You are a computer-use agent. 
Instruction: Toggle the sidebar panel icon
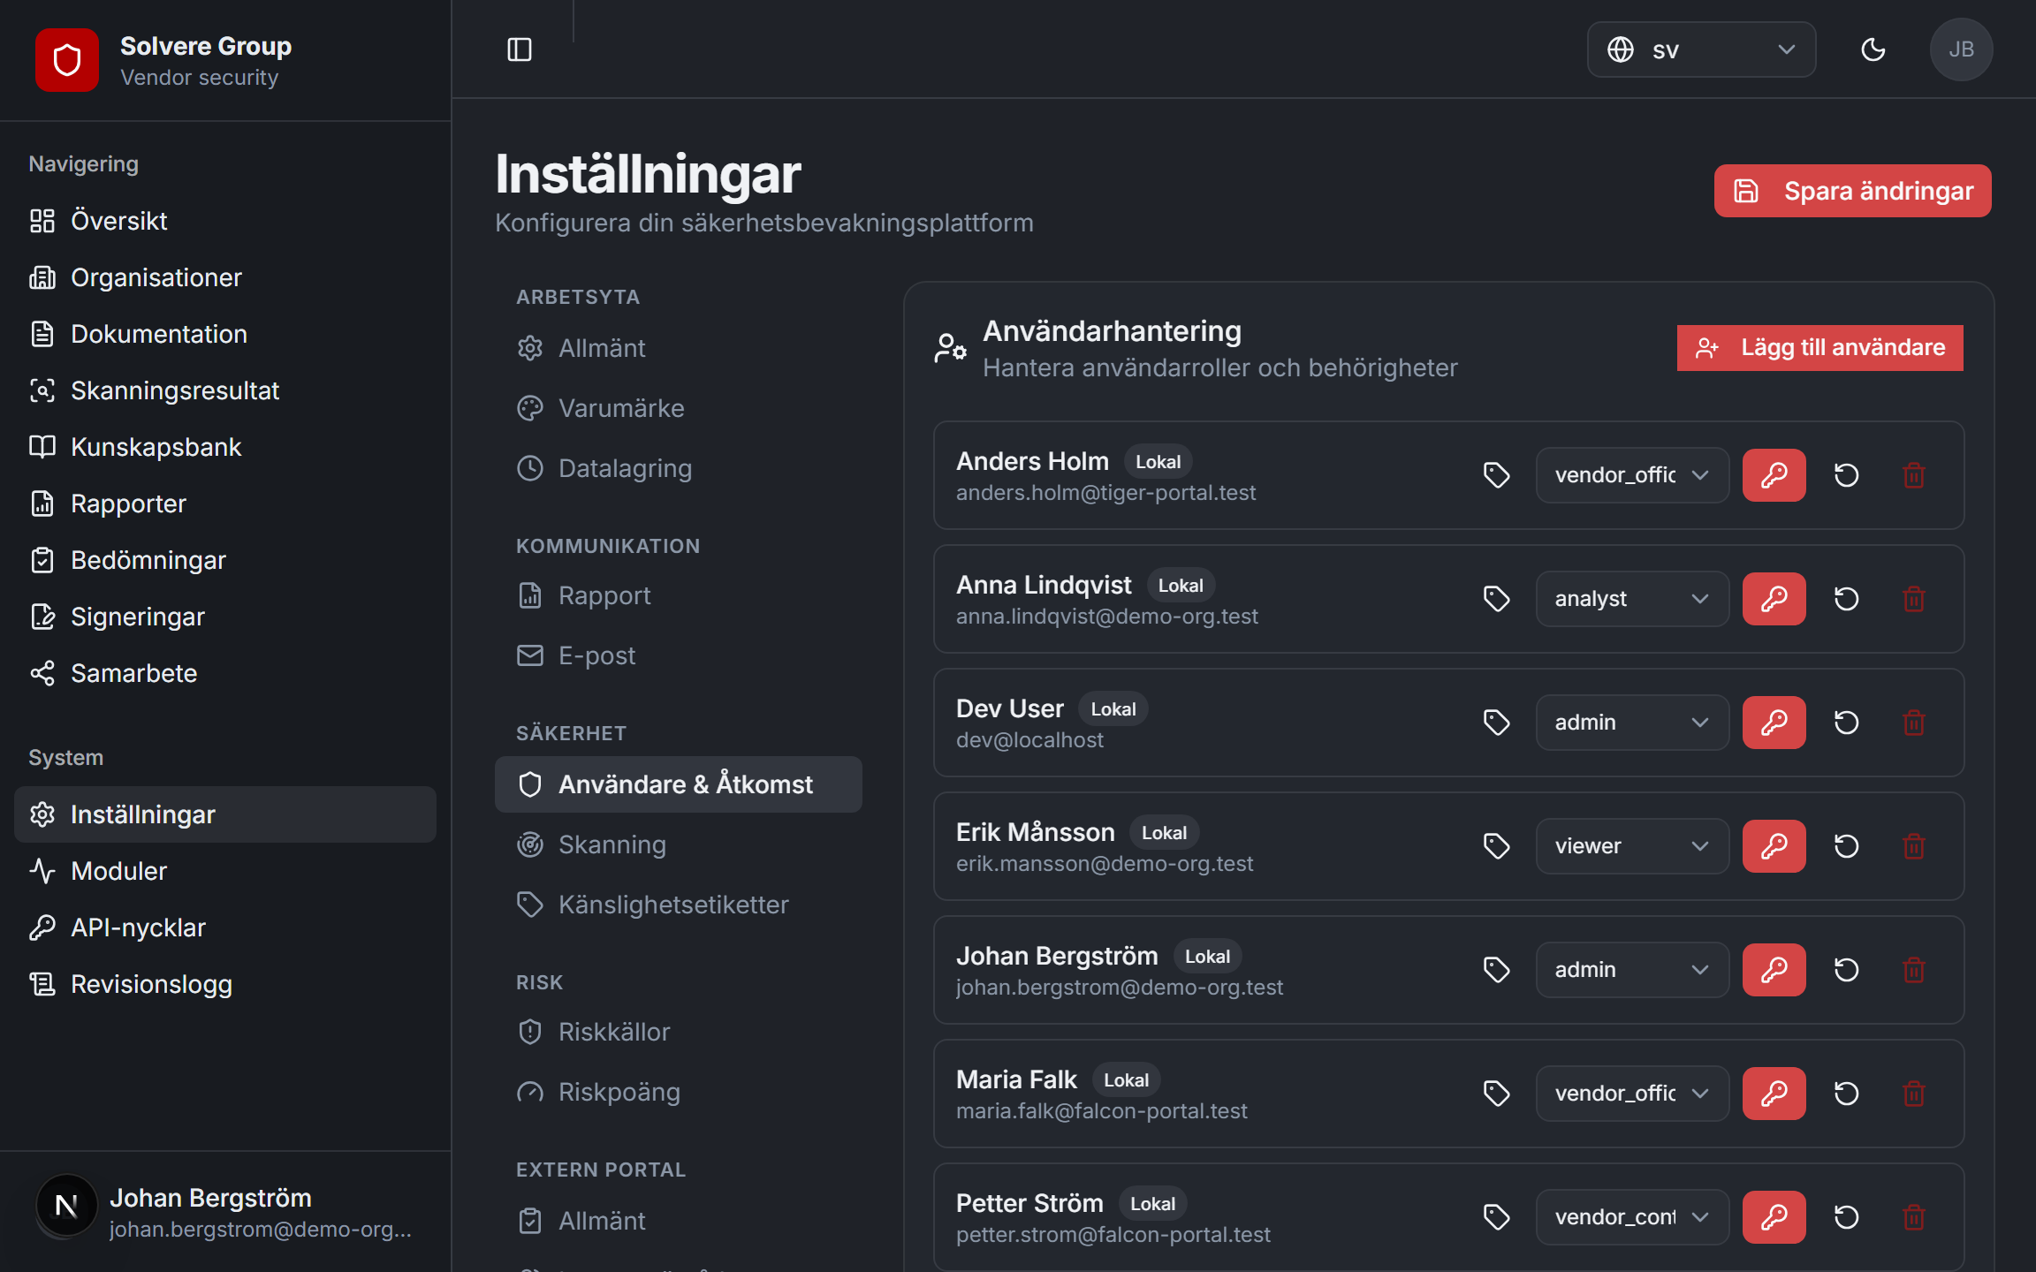[x=520, y=49]
